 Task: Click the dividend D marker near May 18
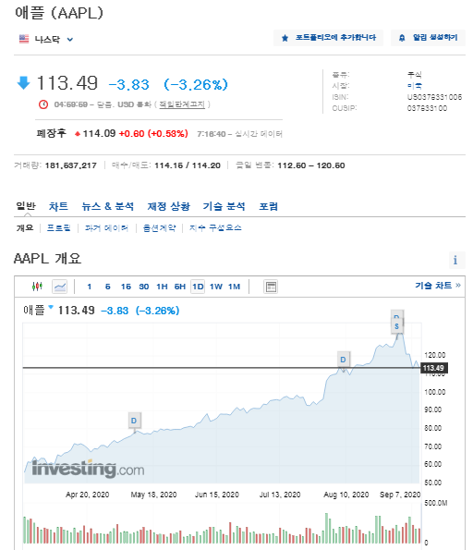(x=134, y=421)
